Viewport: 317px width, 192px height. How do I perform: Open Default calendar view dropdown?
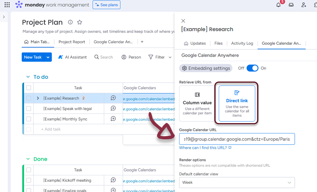237,182
